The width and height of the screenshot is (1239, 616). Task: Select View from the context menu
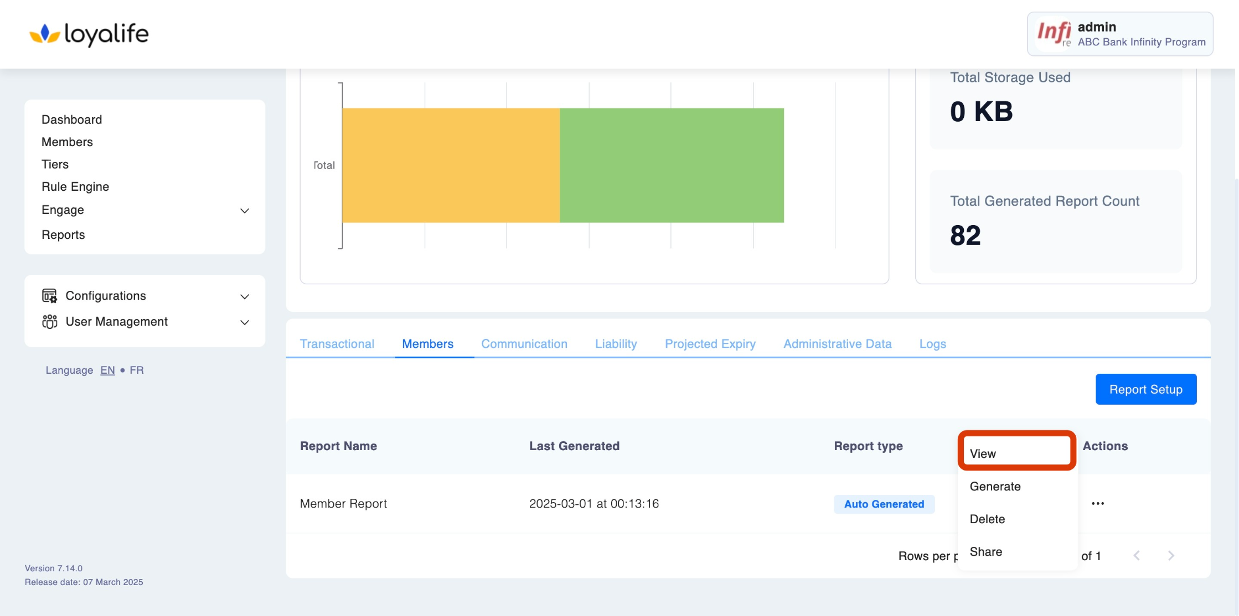[983, 453]
